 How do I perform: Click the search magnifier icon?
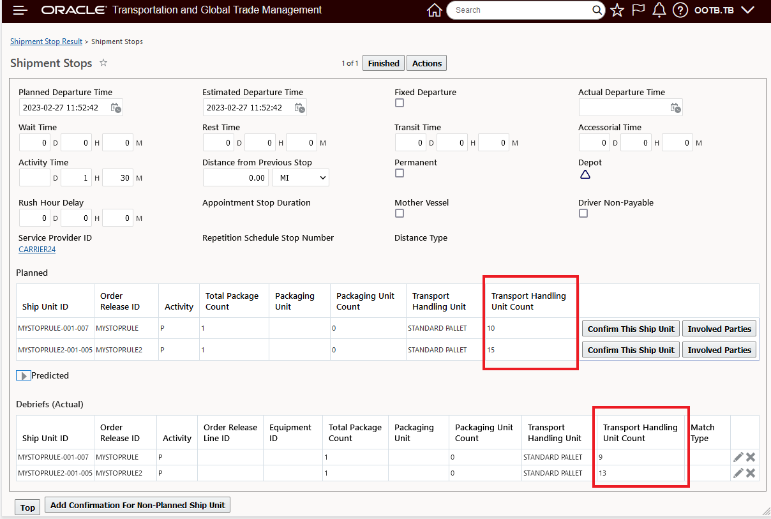tap(597, 10)
